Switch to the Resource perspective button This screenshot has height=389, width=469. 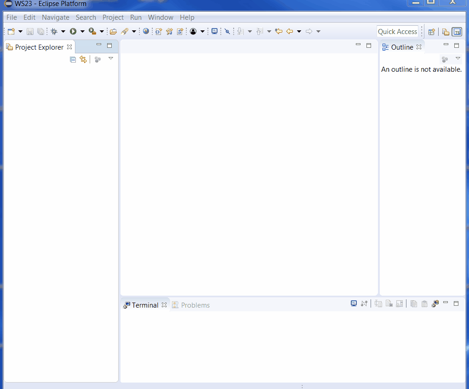point(446,32)
